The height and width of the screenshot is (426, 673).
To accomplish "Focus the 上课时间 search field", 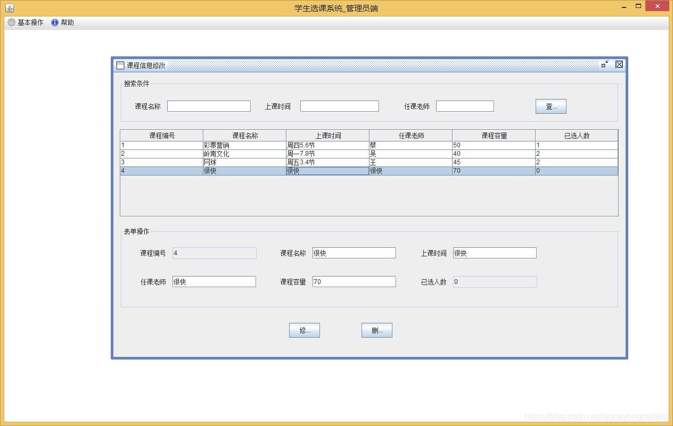I will pos(340,106).
